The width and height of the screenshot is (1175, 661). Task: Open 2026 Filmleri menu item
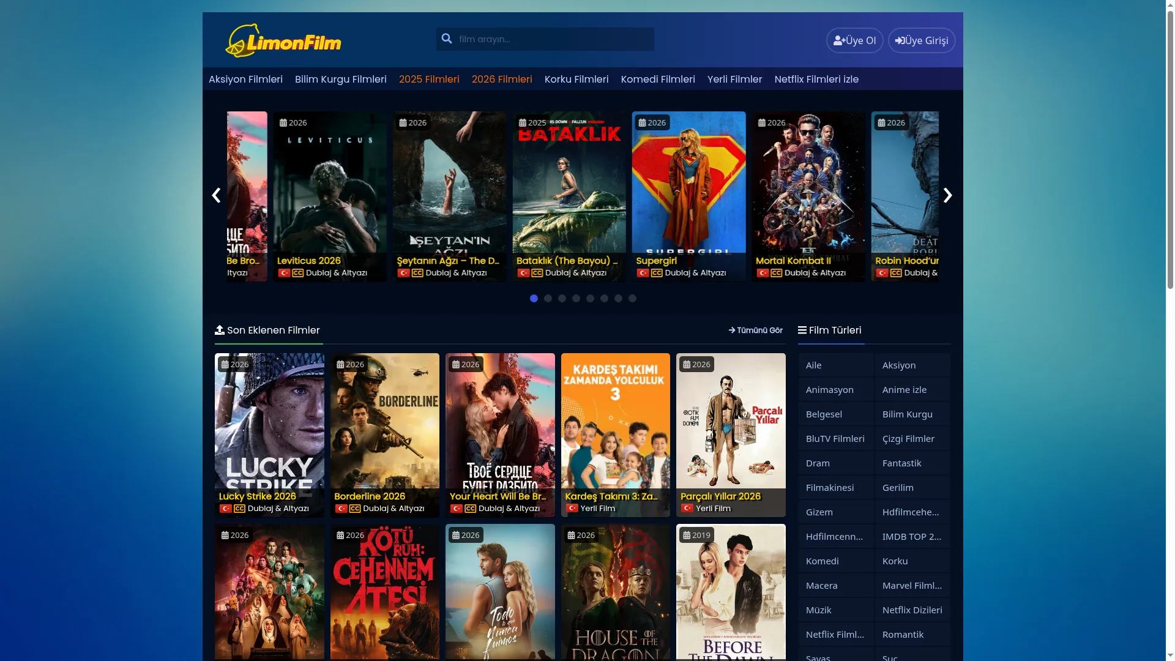point(502,79)
